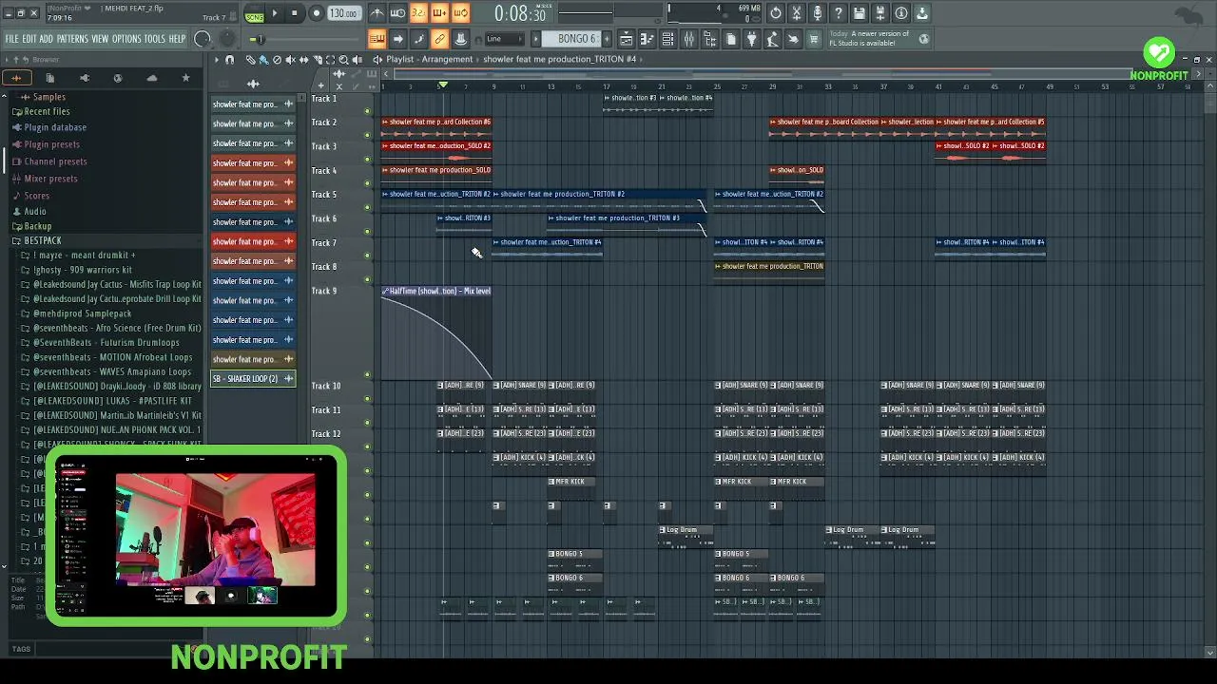
Task: Open '@mehdiprod Samplepack' folder
Action: pos(82,313)
